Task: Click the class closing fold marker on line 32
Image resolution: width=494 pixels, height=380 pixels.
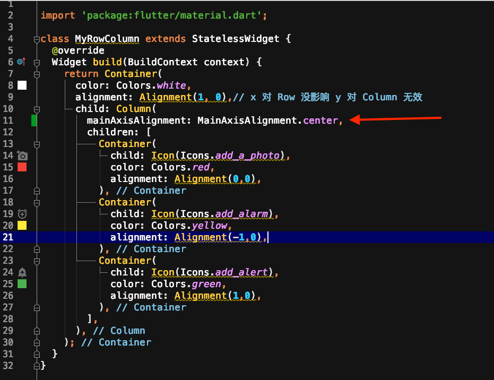Action: tap(37, 366)
